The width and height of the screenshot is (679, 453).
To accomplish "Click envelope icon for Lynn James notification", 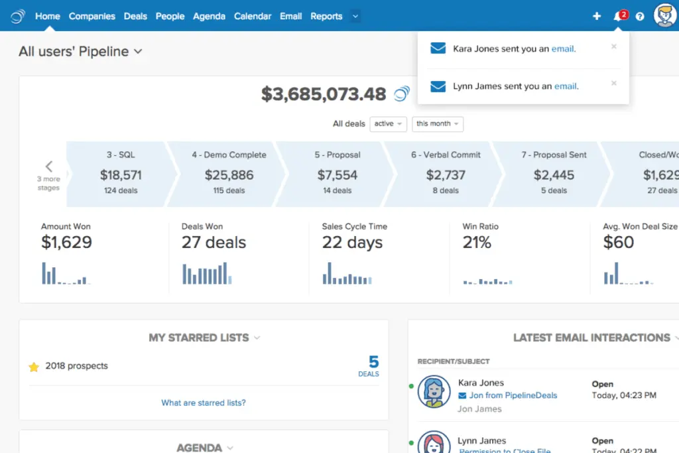I will [438, 86].
